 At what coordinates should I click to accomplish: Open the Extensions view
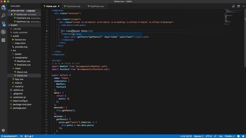[x=3, y=40]
